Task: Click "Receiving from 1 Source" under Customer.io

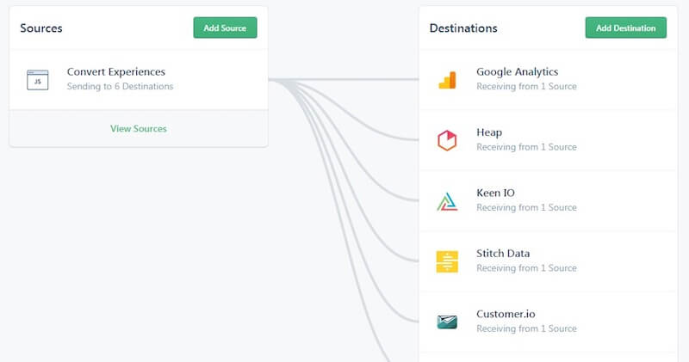Action: click(526, 328)
